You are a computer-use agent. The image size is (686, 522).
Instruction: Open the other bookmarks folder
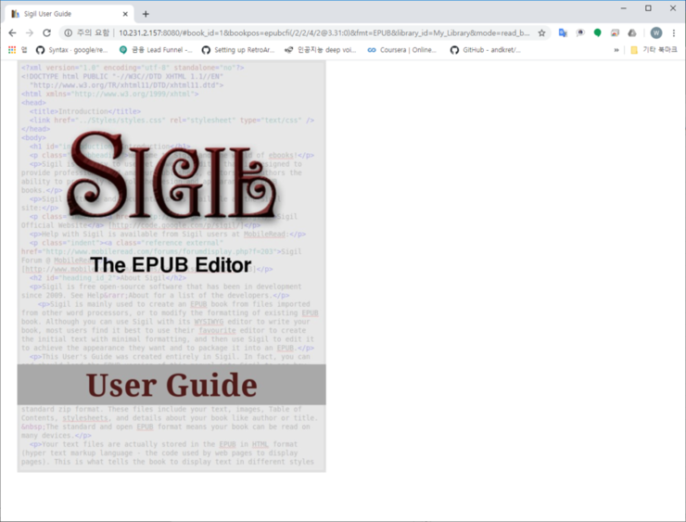[654, 50]
